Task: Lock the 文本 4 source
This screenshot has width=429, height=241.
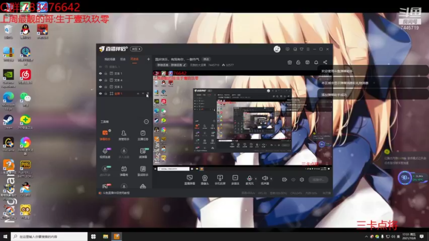Action: [106, 80]
